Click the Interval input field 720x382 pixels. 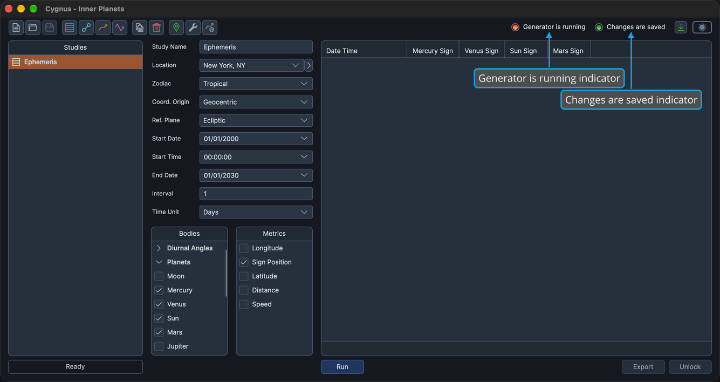coord(256,194)
